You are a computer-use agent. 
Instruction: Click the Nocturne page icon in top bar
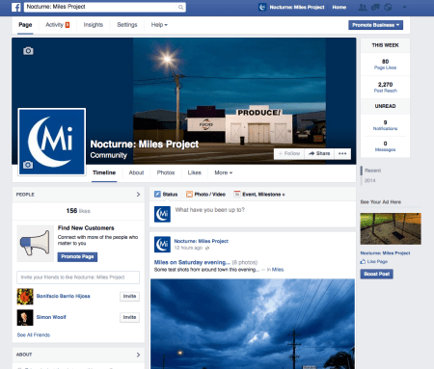(262, 7)
